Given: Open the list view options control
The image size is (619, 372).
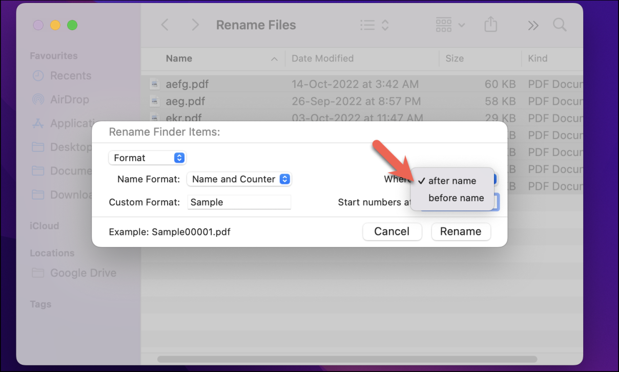Looking at the screenshot, I should pos(374,25).
